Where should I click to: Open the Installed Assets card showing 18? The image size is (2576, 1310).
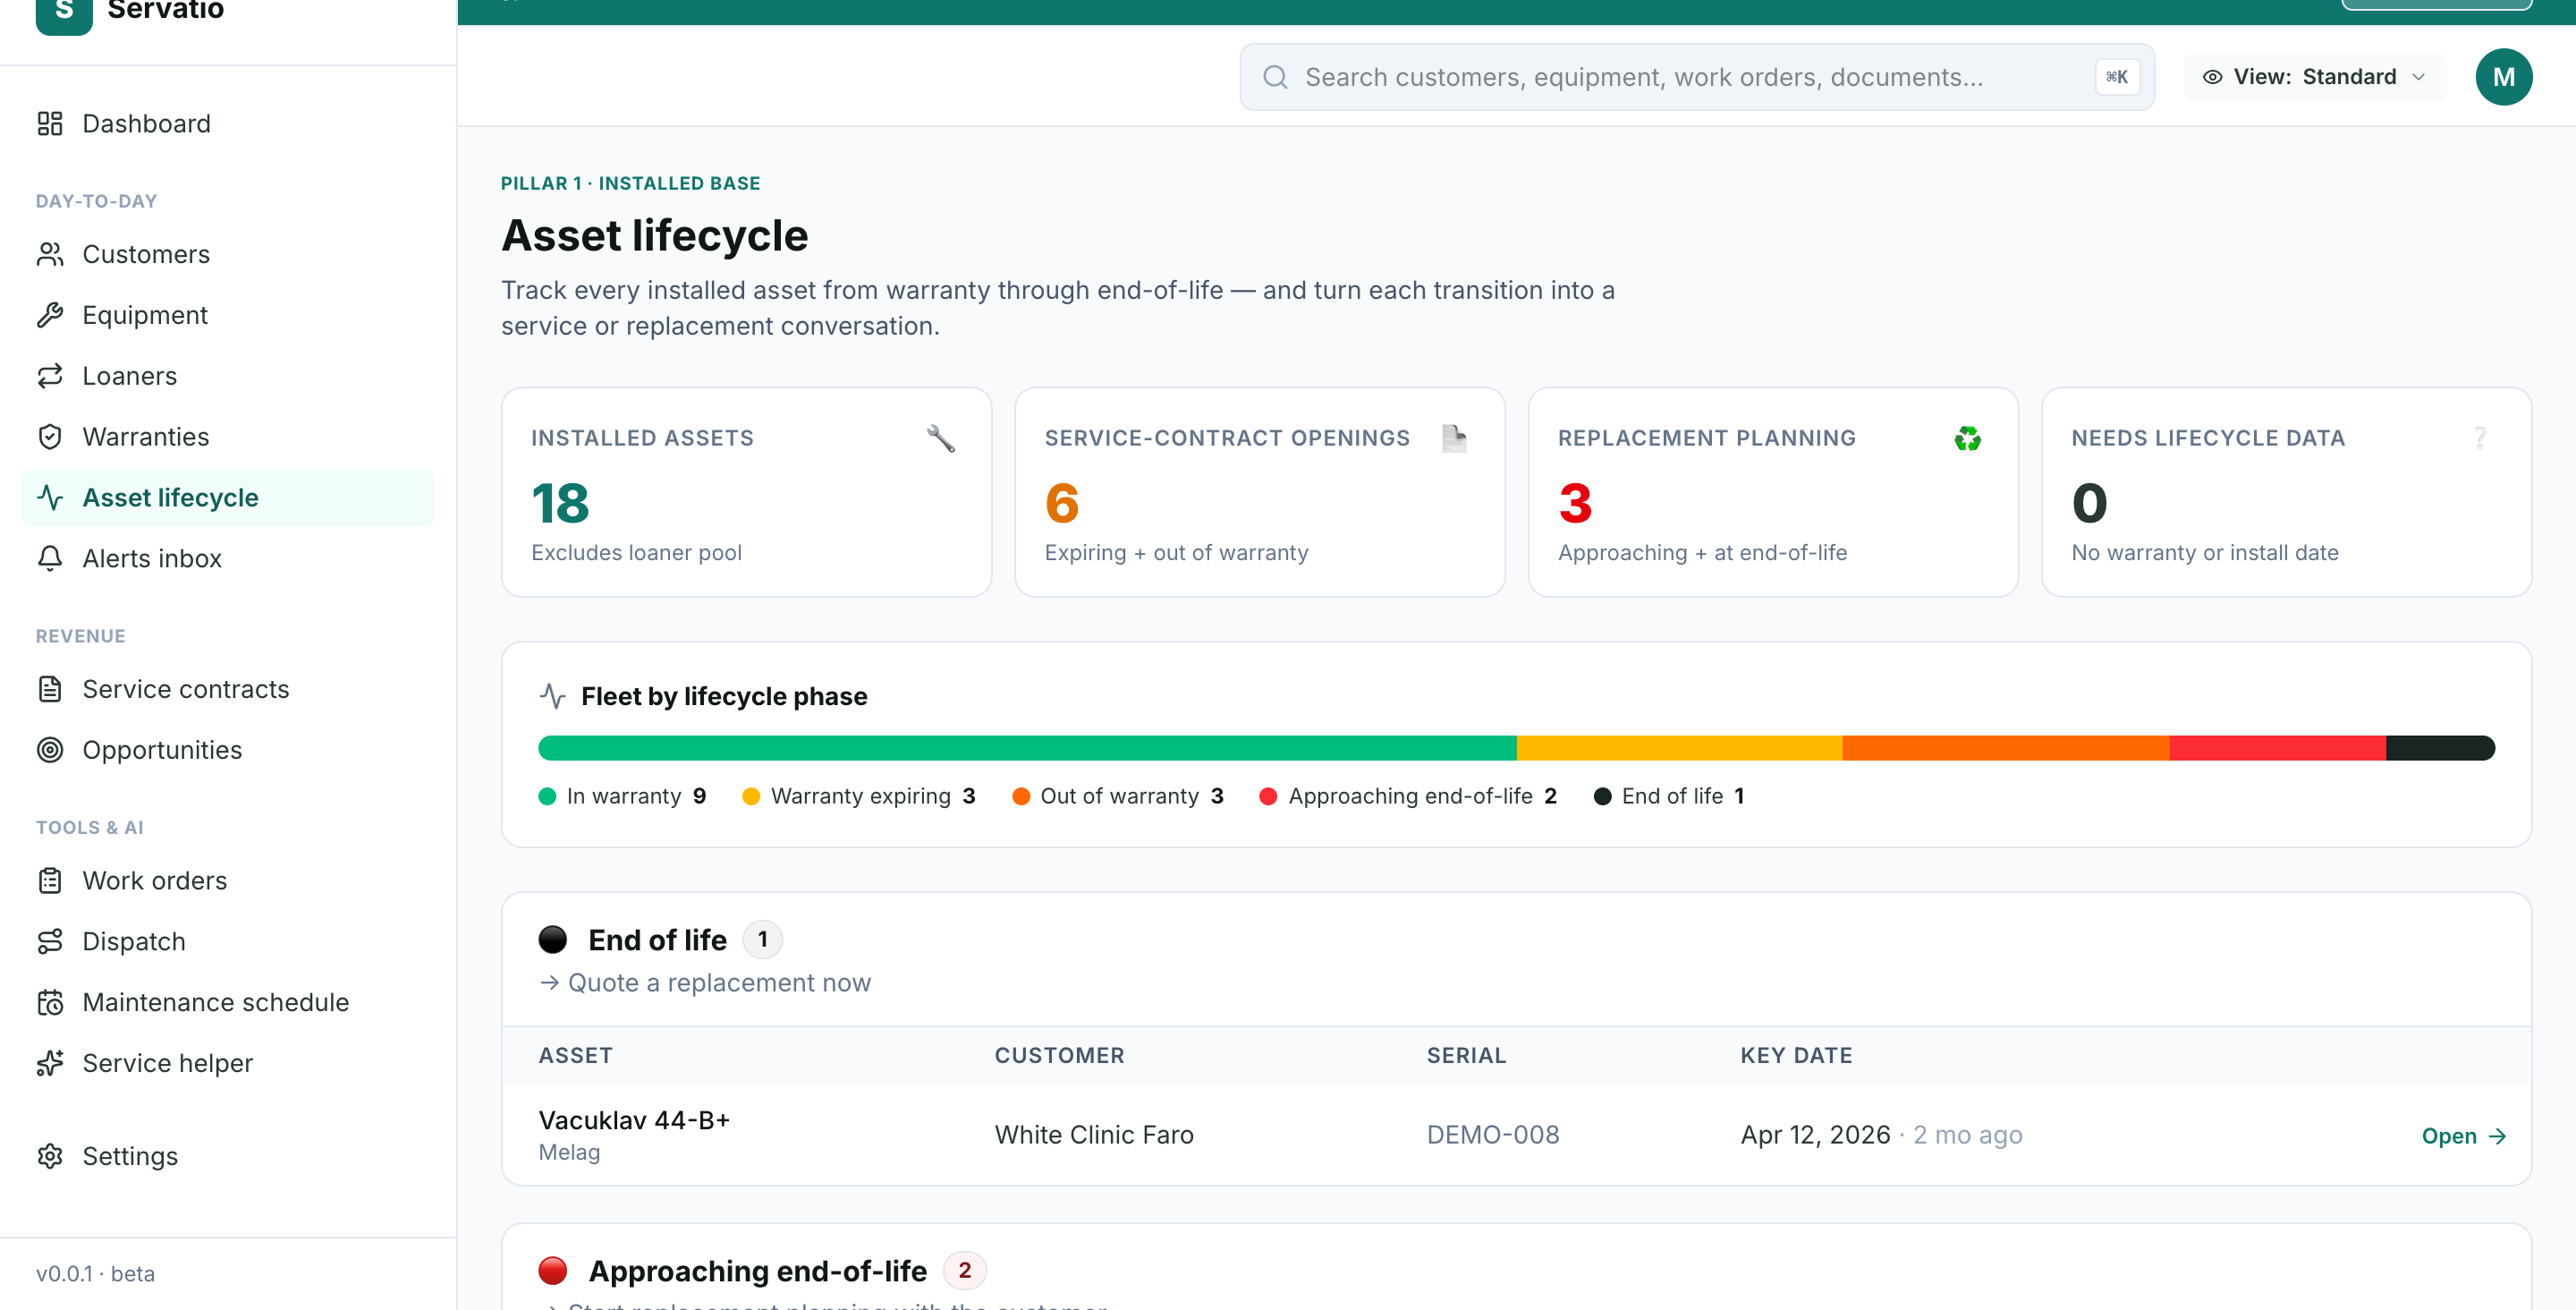tap(747, 492)
